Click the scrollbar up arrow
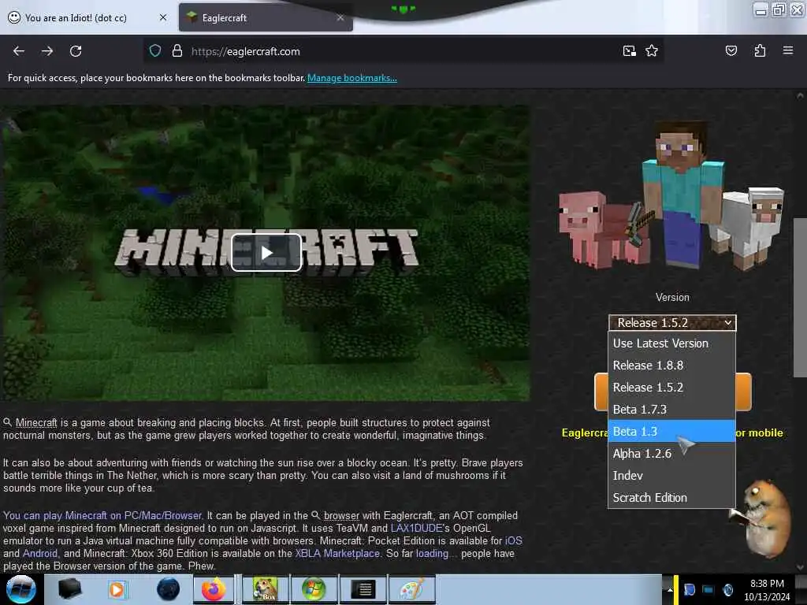The width and height of the screenshot is (807, 605). click(x=800, y=95)
